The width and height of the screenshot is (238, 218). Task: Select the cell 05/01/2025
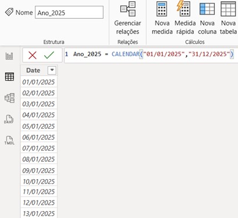pyautogui.click(x=39, y=126)
